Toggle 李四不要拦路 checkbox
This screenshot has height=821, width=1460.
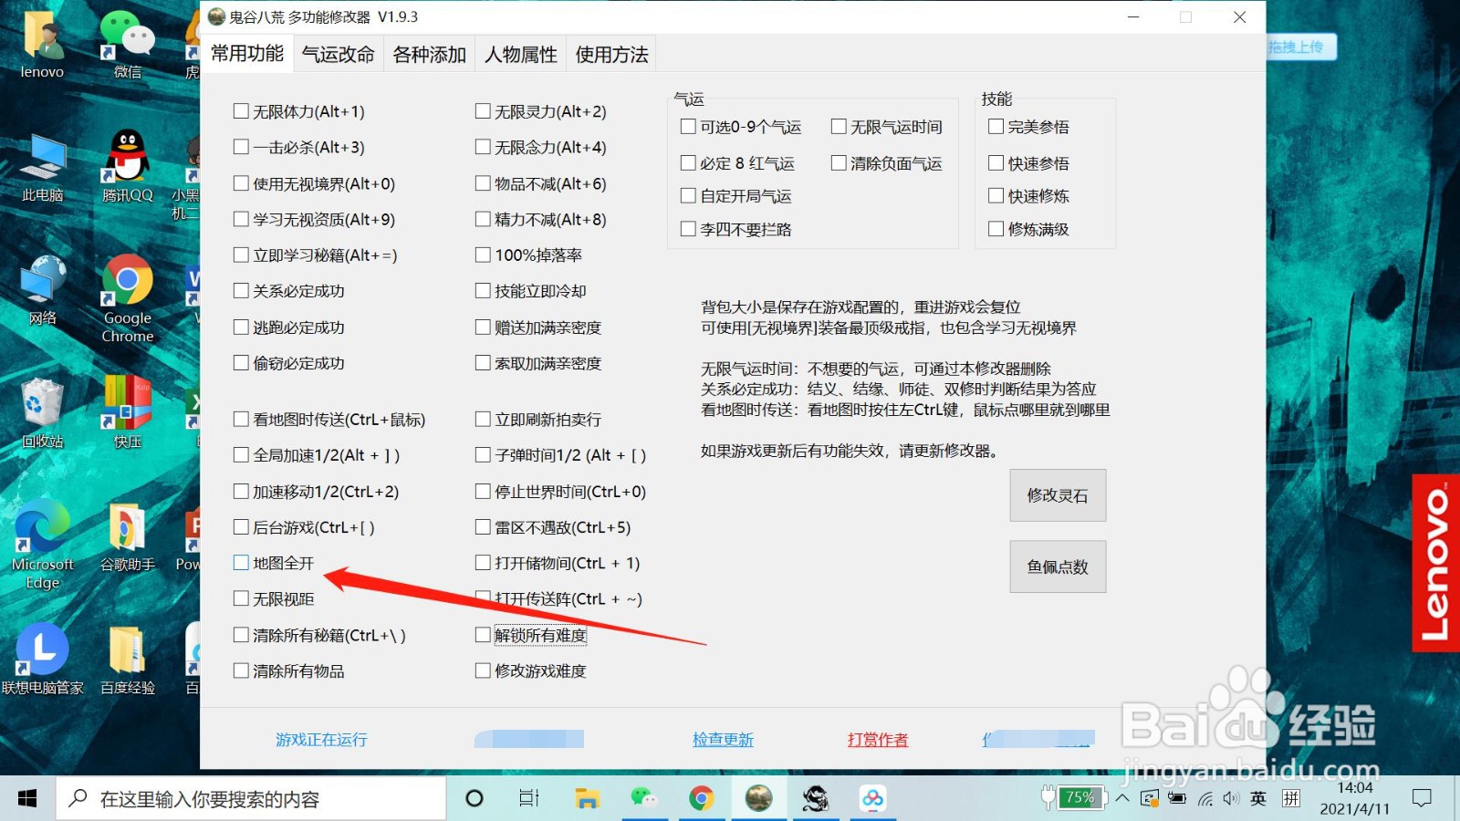(x=688, y=229)
